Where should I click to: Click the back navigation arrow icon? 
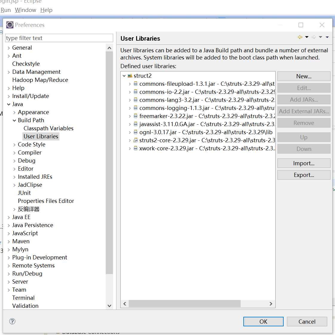[x=300, y=37]
